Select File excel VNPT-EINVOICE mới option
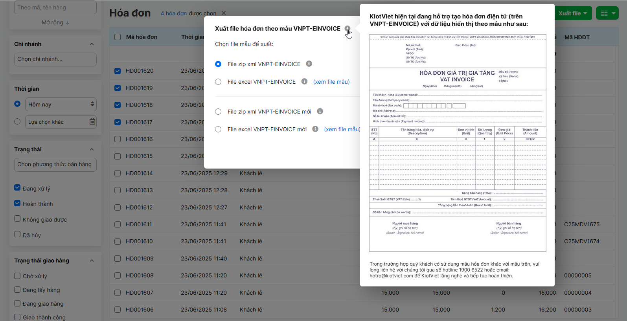 coord(218,129)
